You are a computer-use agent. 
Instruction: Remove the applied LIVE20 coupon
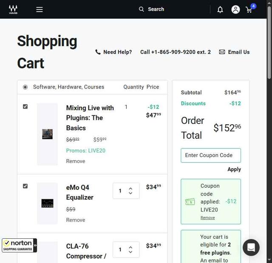[x=207, y=217]
